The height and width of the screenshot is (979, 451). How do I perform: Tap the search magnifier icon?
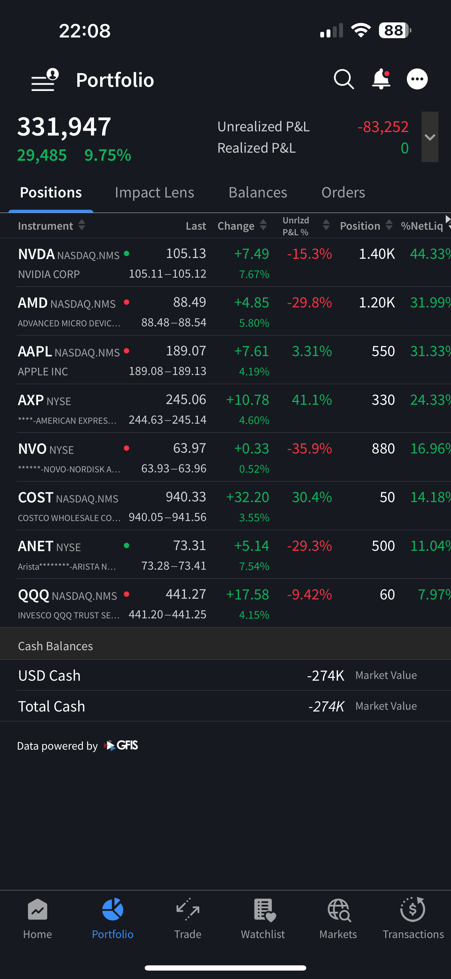point(344,79)
